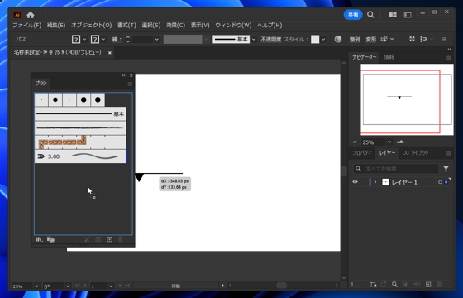Open the ウィンドウ(W) menu
The width and height of the screenshot is (463, 298).
[233, 26]
